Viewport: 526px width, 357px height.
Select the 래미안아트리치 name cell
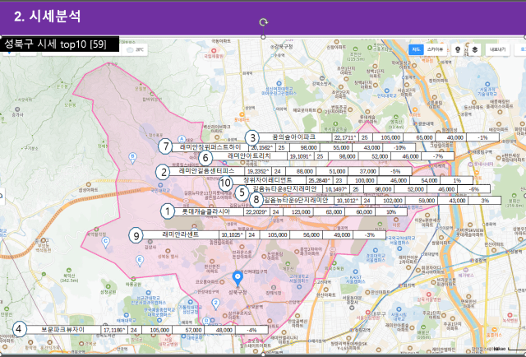250,156
